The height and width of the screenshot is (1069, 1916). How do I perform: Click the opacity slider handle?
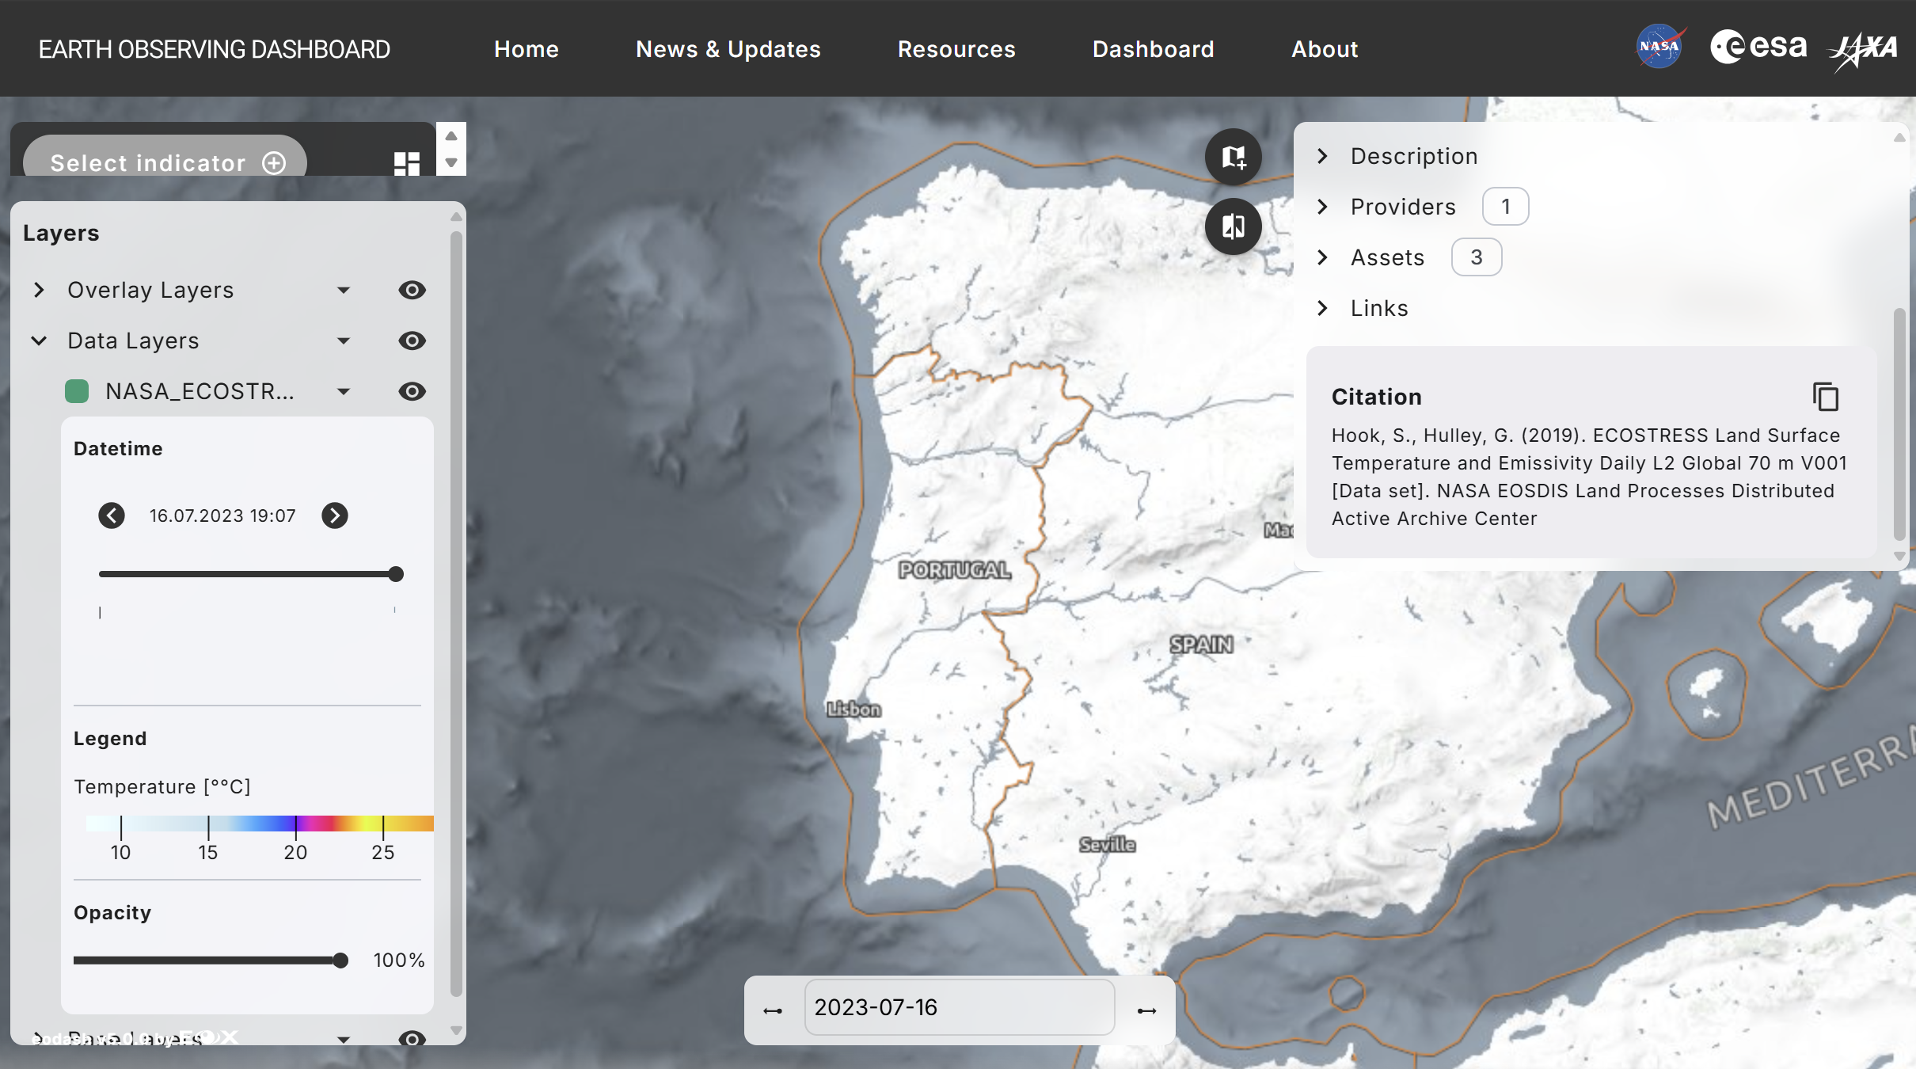point(340,961)
